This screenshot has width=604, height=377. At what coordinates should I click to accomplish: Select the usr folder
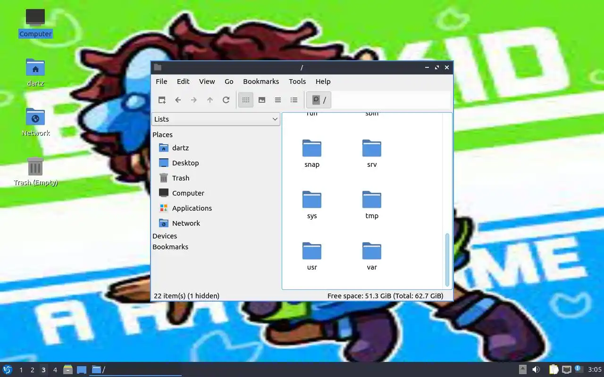pos(312,257)
